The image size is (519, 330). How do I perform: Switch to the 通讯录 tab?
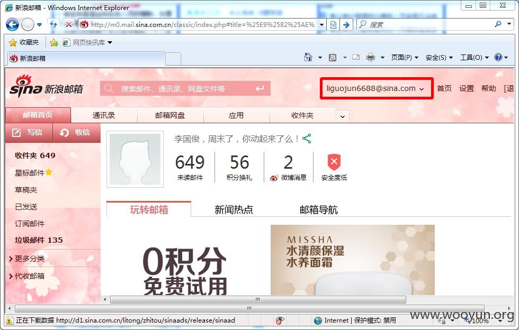(104, 115)
